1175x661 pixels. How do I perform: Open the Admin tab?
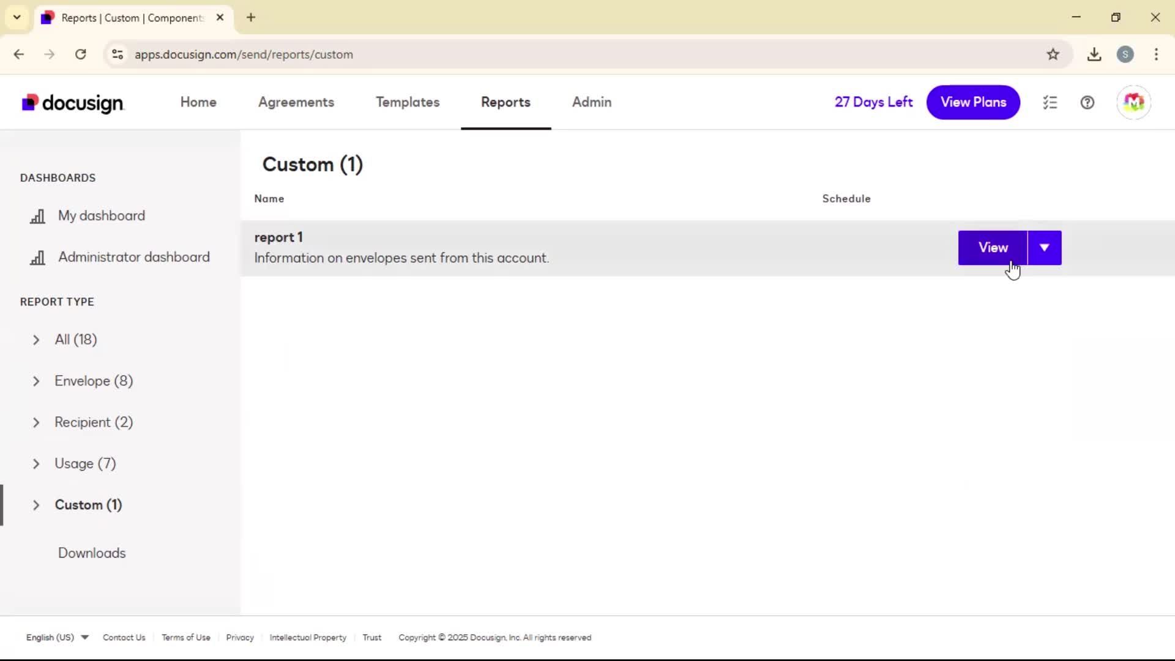click(x=592, y=102)
